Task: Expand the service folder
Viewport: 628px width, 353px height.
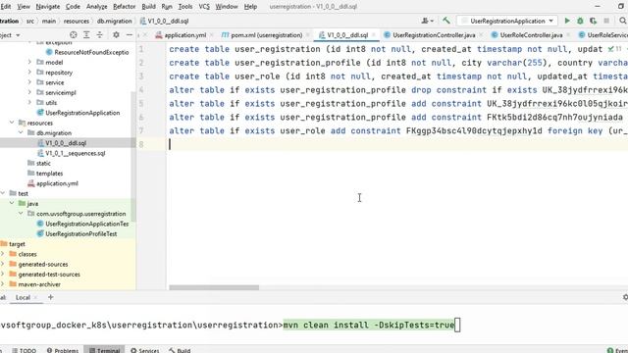Action: pos(29,82)
